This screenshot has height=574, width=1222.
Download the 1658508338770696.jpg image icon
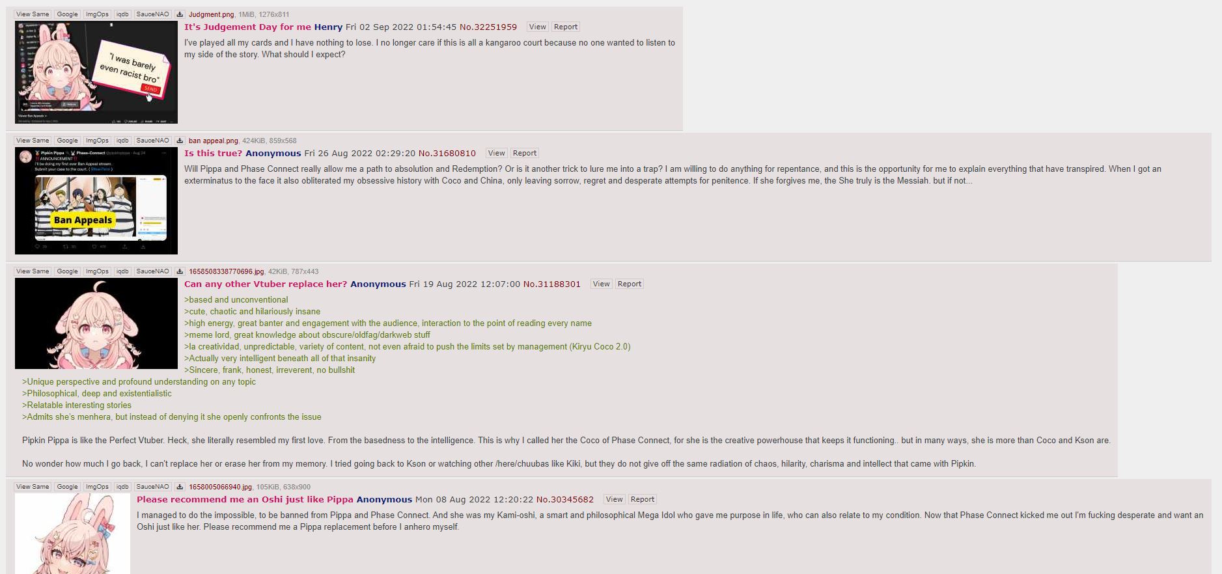pyautogui.click(x=180, y=271)
